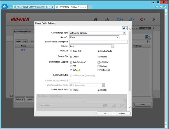Open the BUFFALO info menu icon

point(132,19)
